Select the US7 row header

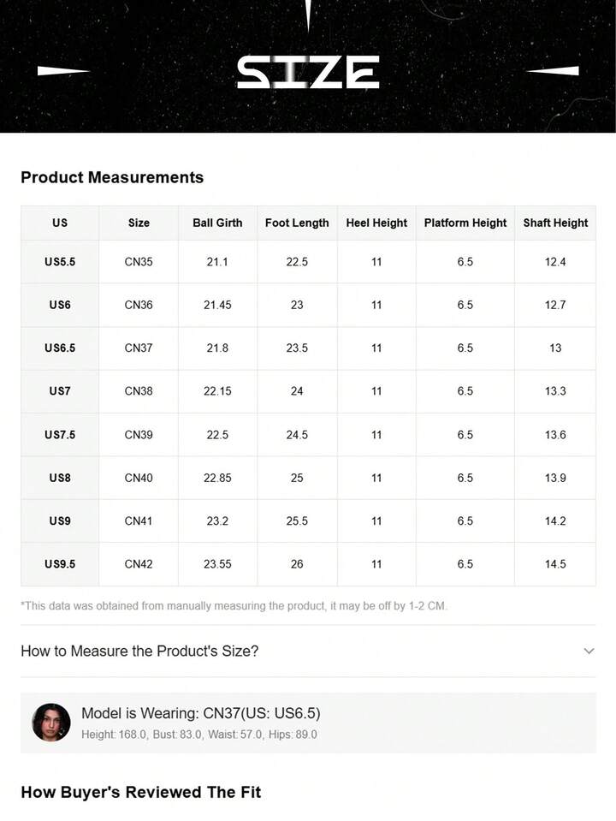pos(60,391)
